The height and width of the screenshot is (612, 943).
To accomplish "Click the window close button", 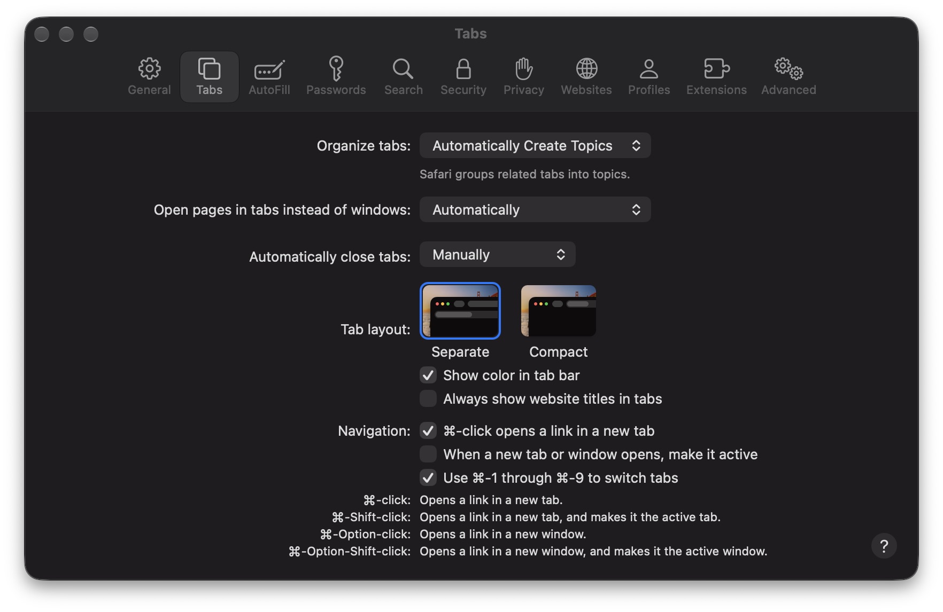I will tap(42, 34).
